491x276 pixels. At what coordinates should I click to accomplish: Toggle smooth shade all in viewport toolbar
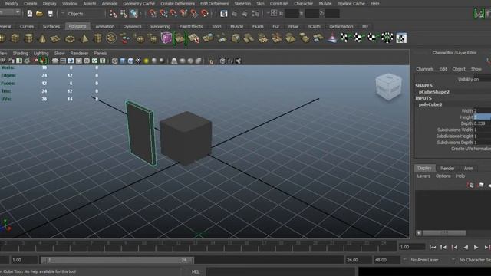[x=123, y=61]
